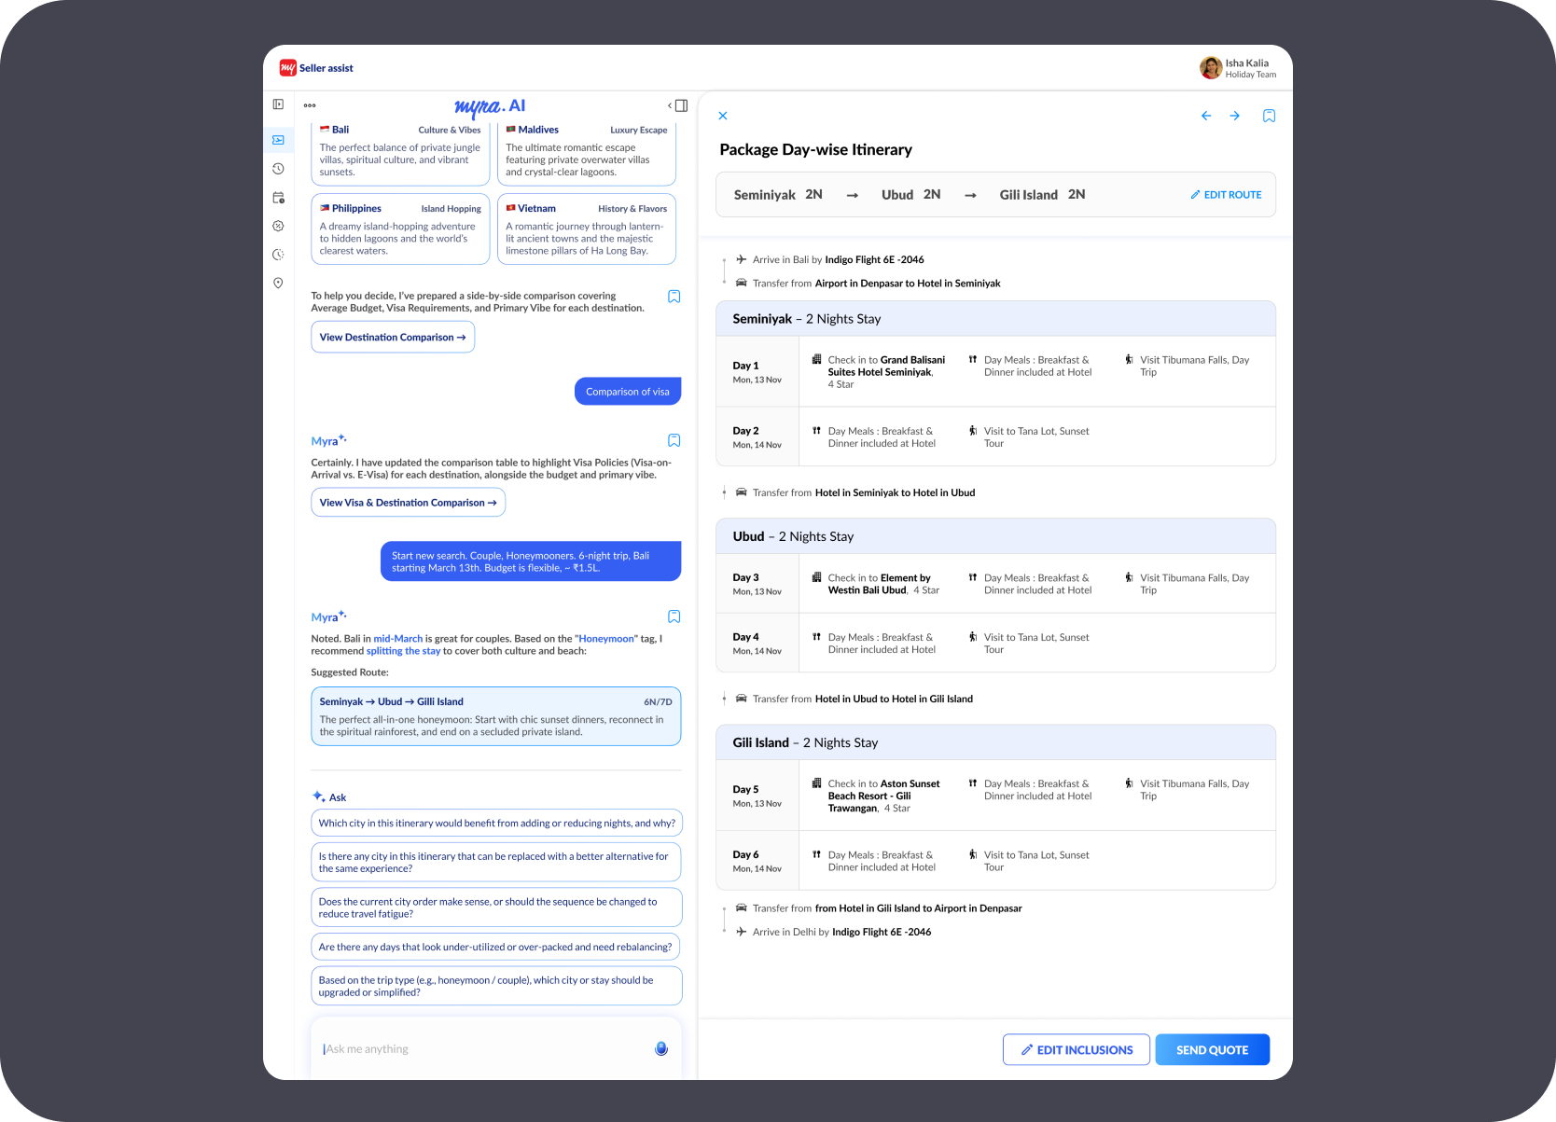Click Gili Island 2N in route bar
1556x1122 pixels.
[x=1042, y=195]
